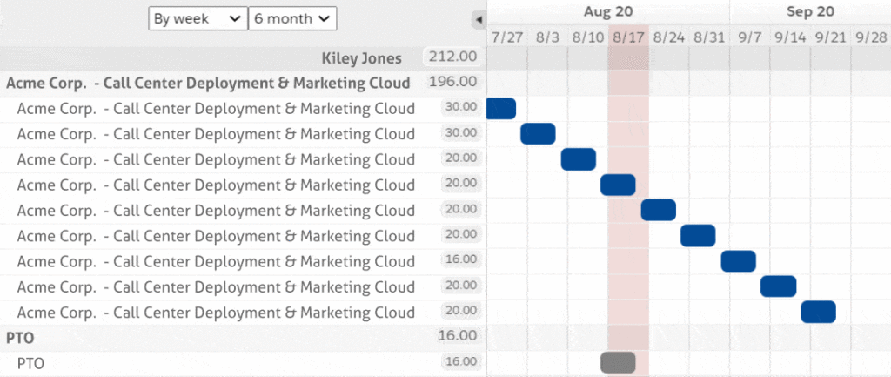Select the Kiley Jones resource row
891x377 pixels.
tap(362, 58)
